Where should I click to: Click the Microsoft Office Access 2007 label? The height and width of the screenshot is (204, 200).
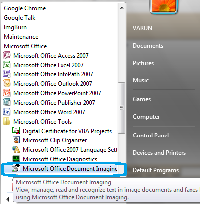51,56
